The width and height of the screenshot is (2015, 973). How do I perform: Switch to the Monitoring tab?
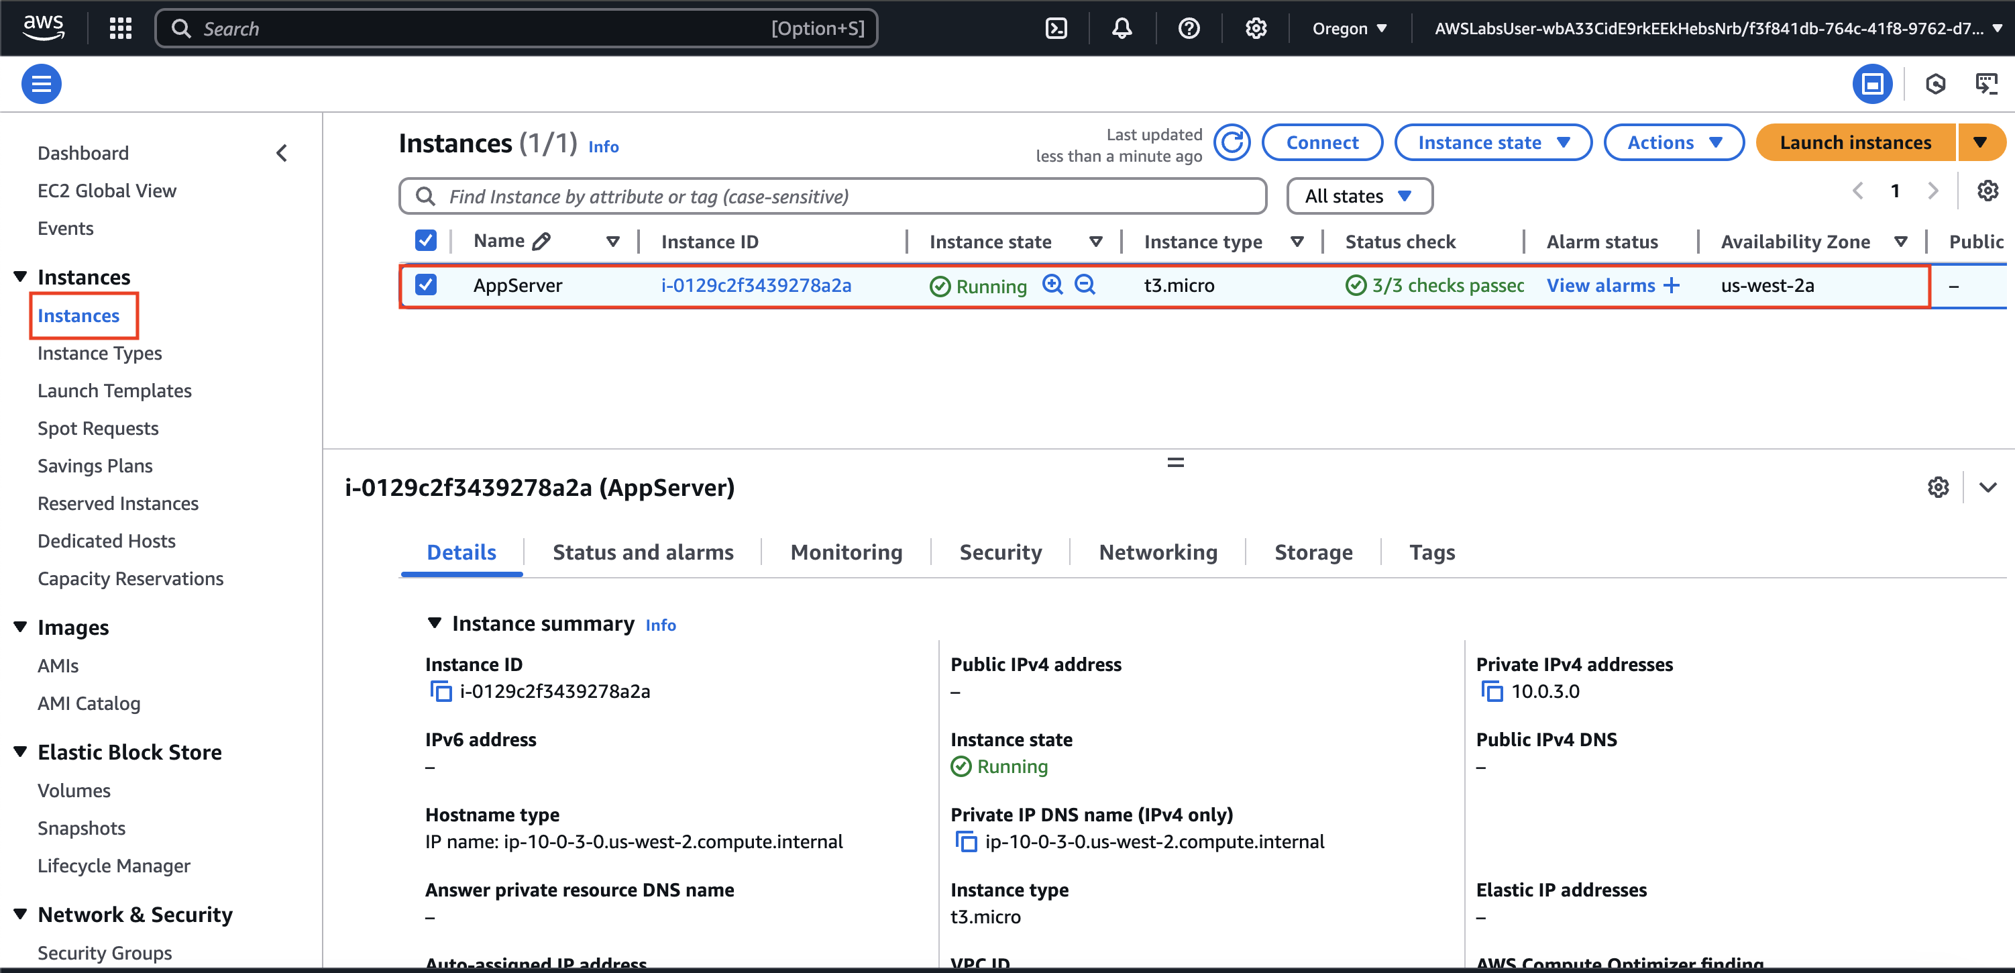point(847,553)
